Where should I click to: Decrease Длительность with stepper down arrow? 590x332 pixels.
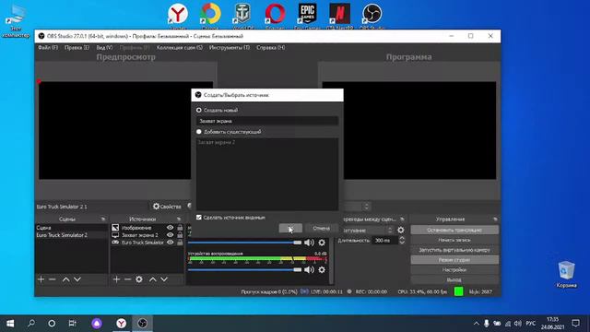pos(402,243)
